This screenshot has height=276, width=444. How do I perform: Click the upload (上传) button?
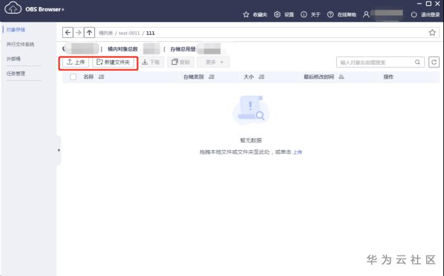(x=76, y=62)
